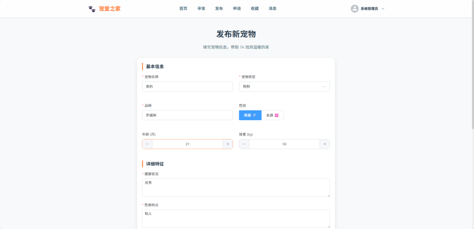Open the 收藏 navigation item
The image size is (474, 229).
[255, 8]
